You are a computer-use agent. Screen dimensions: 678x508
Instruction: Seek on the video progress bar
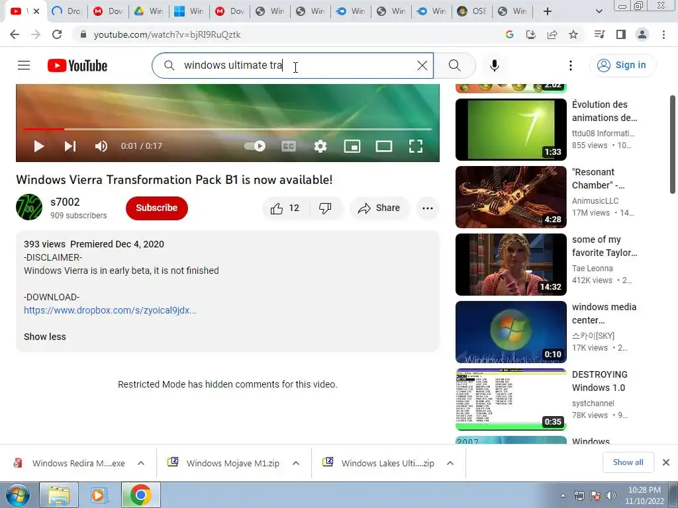click(228, 129)
